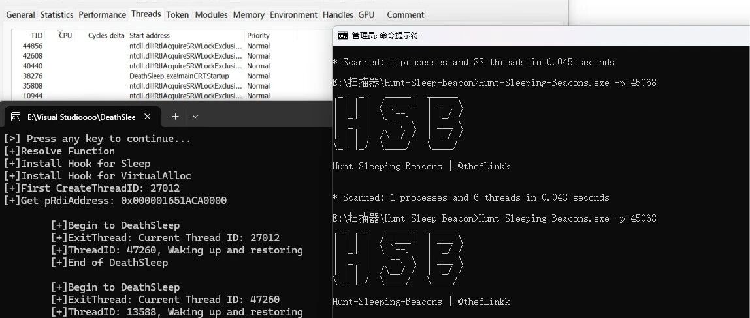The height and width of the screenshot is (318, 750).
Task: Open the Comment tab
Action: pos(405,15)
